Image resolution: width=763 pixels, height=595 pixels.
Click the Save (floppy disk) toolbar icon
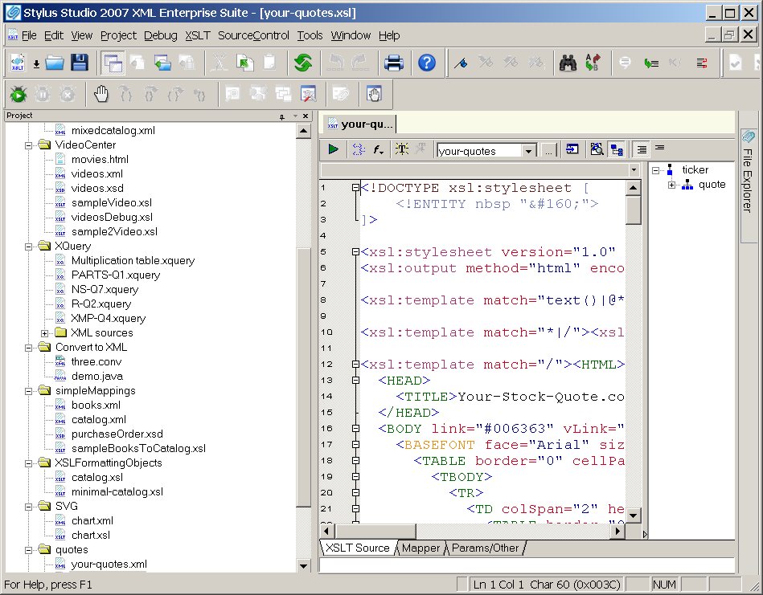79,63
